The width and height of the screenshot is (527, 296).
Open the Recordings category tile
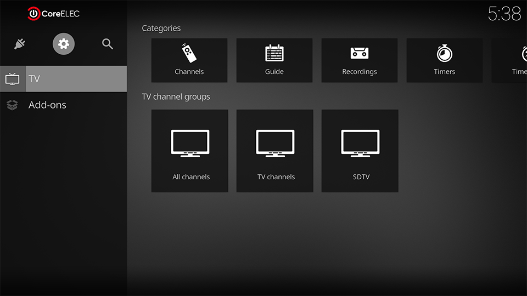359,60
